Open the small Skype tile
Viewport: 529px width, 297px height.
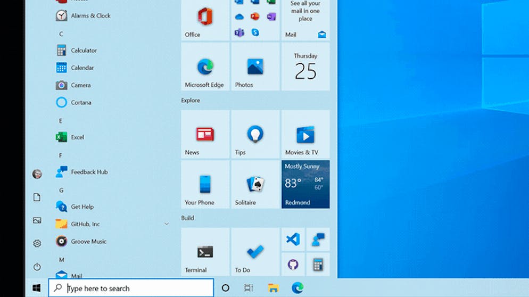tap(255, 32)
